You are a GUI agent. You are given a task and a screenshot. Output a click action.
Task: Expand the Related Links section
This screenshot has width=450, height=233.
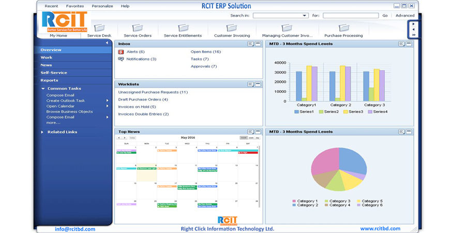pyautogui.click(x=42, y=132)
